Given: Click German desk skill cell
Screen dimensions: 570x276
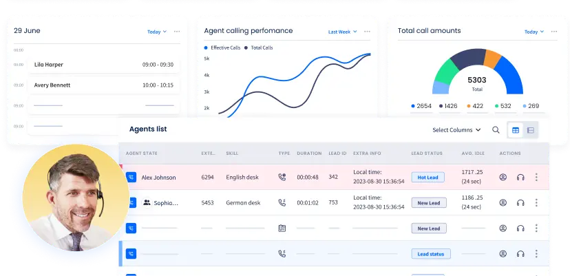Looking at the screenshot, I should tap(243, 202).
